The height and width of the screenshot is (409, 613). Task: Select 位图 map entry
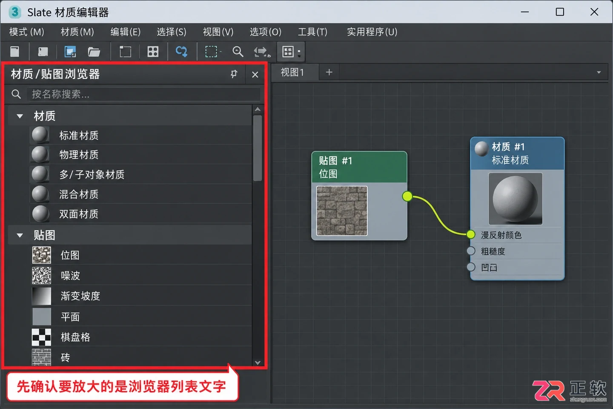point(140,255)
